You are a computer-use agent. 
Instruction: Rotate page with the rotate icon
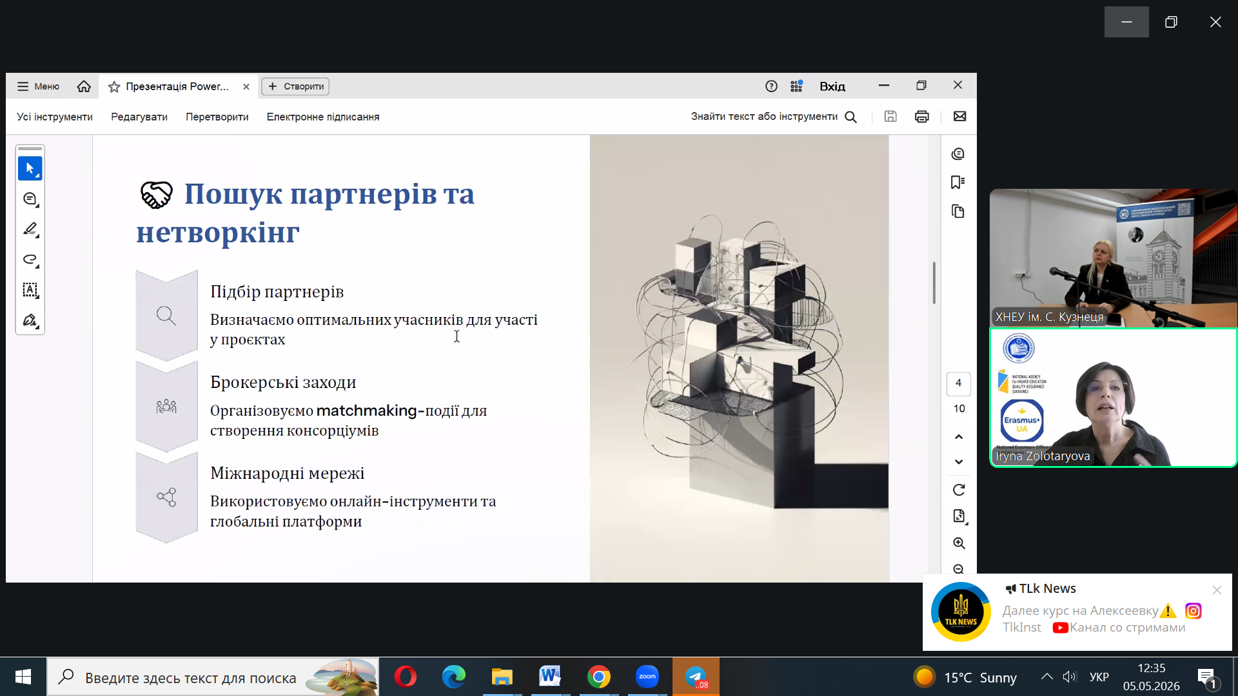959,490
